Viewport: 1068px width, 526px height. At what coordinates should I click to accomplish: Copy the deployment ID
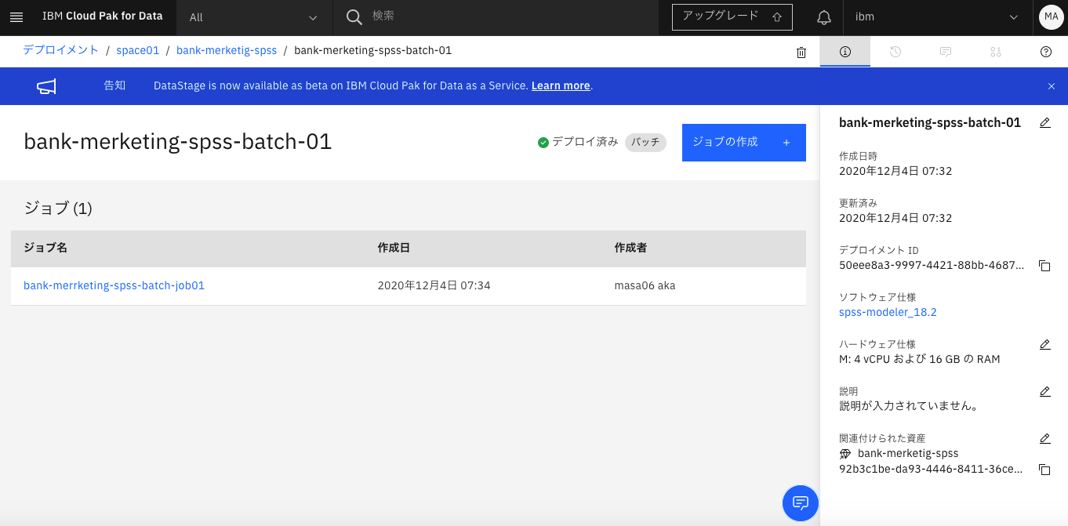click(x=1044, y=266)
